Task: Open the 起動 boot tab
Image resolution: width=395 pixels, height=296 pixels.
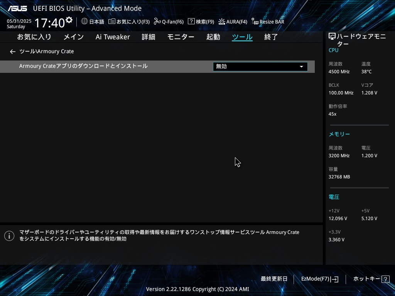Action: click(x=213, y=37)
